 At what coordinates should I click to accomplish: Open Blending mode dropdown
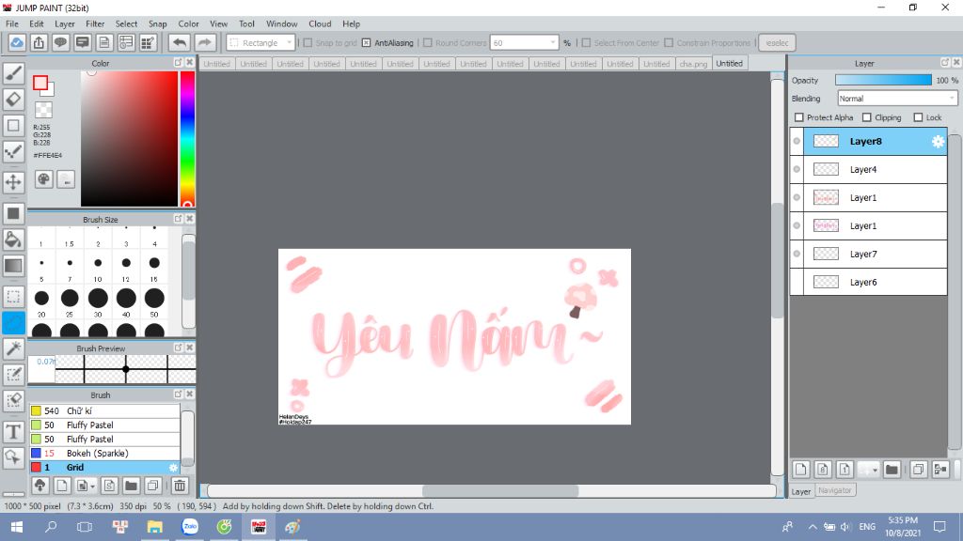point(897,98)
